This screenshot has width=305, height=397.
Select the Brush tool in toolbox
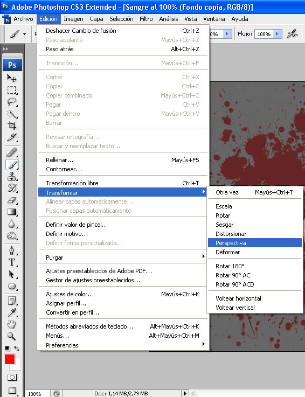[x=12, y=165]
